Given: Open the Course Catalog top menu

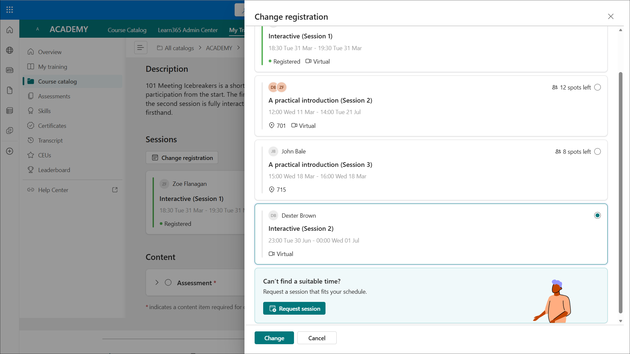Looking at the screenshot, I should pos(127,30).
